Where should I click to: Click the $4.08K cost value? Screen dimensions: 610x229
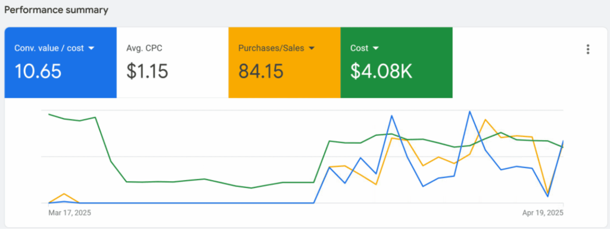(x=381, y=72)
